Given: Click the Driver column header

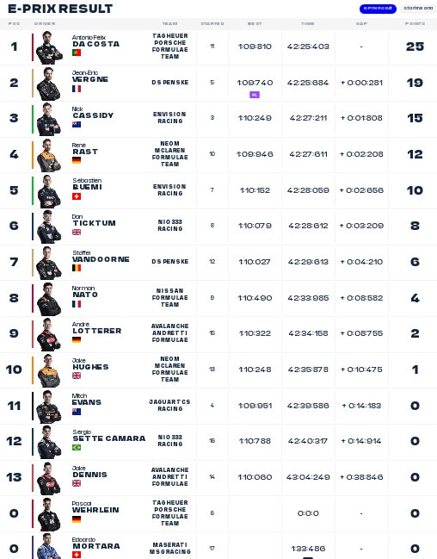Looking at the screenshot, I should point(45,23).
